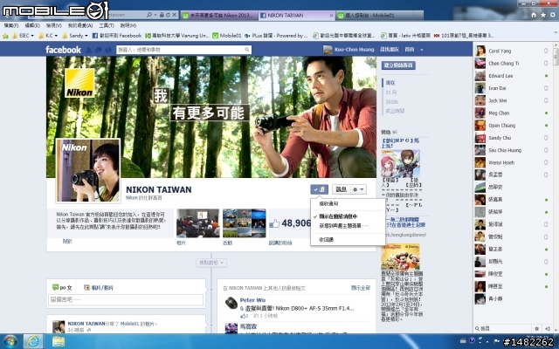Open chat with Carol Yang
The image size is (559, 349).
[x=512, y=51]
